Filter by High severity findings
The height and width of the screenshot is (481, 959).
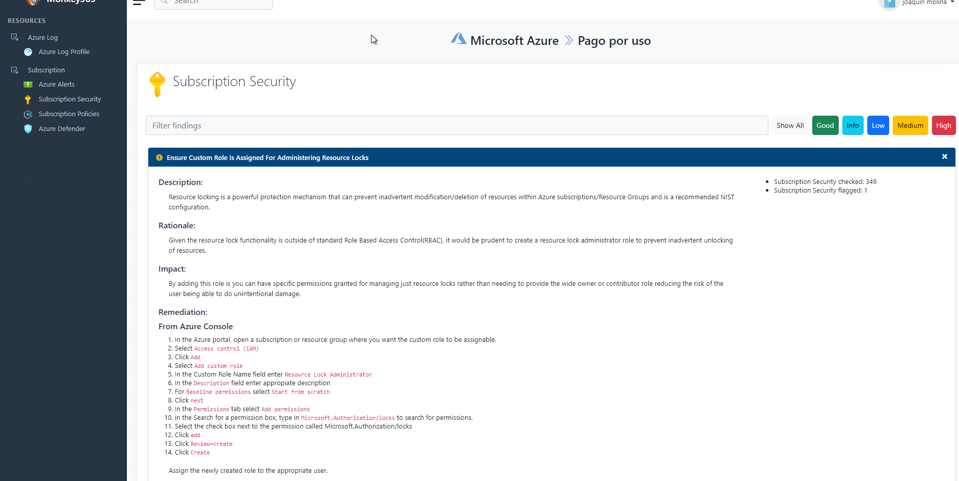(943, 125)
